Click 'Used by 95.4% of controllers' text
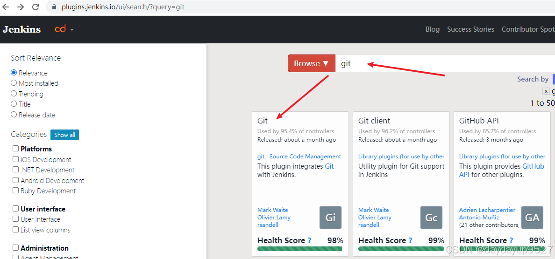 (296, 131)
